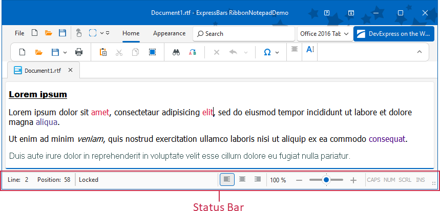The image size is (440, 211).
Task: Open the Office 2016 skin dropdown
Action: 325,34
